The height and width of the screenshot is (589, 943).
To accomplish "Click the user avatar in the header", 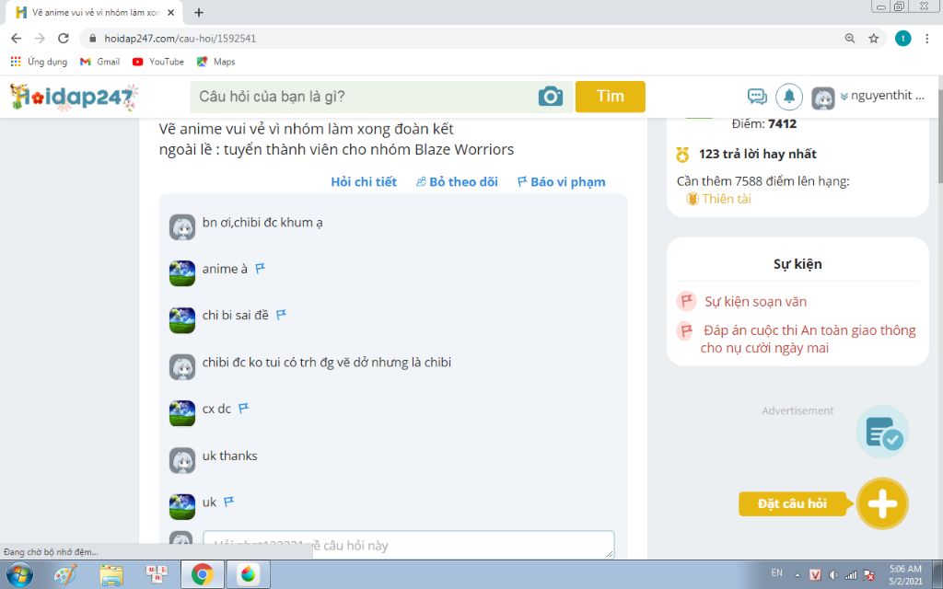I will coord(822,98).
